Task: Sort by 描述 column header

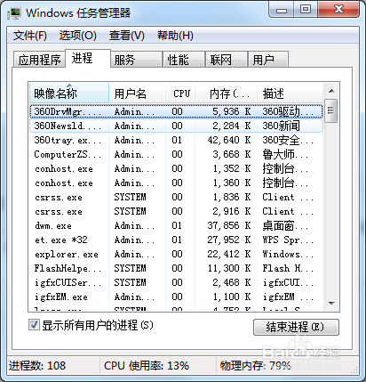Action: click(x=290, y=93)
